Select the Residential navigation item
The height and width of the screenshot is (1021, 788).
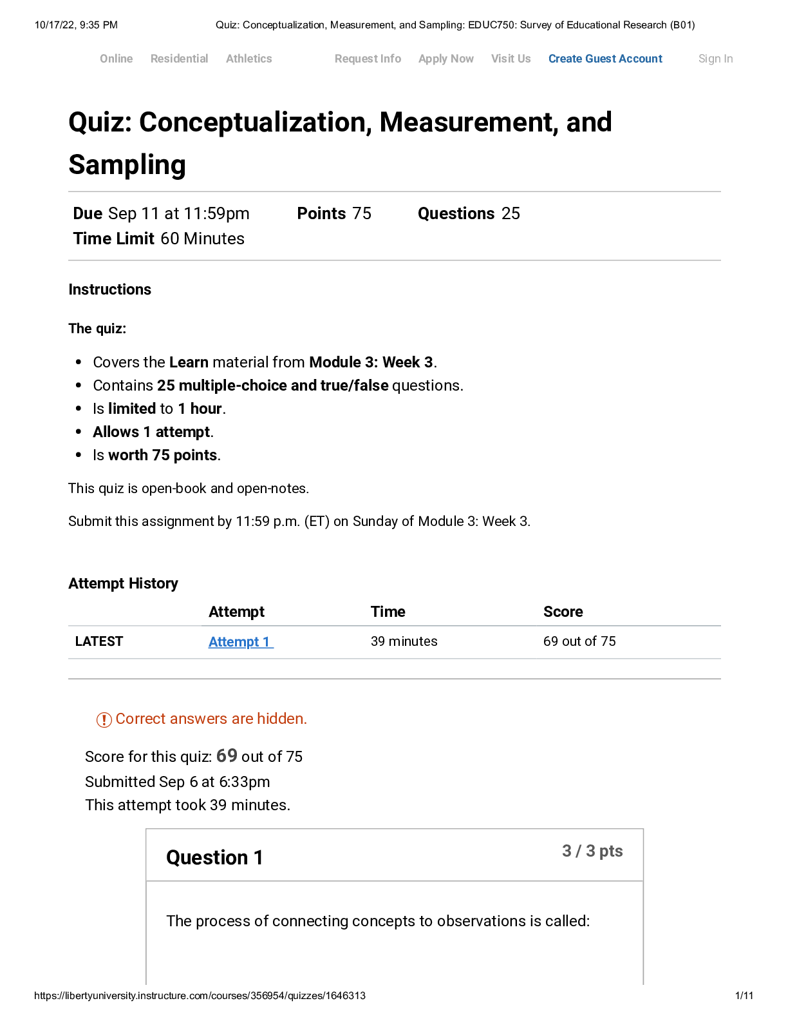tap(178, 59)
